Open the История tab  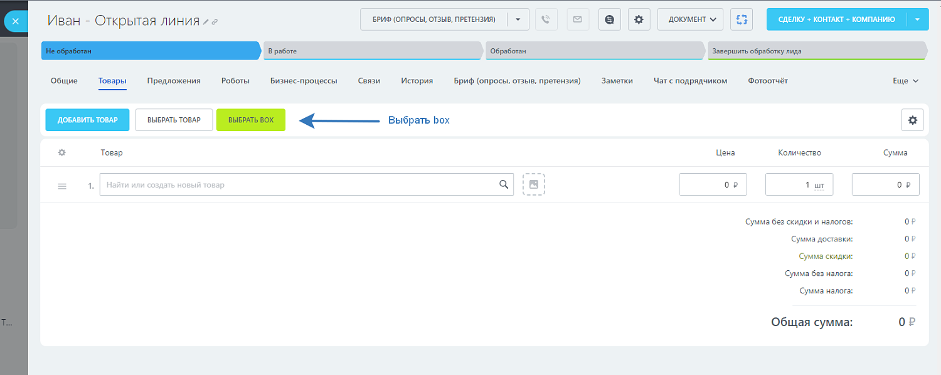click(417, 80)
